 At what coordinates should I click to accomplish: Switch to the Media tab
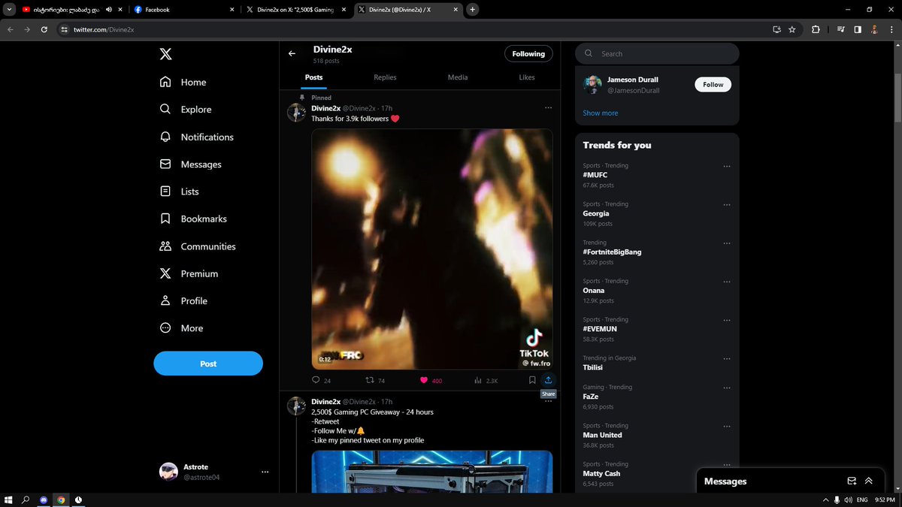tap(457, 77)
